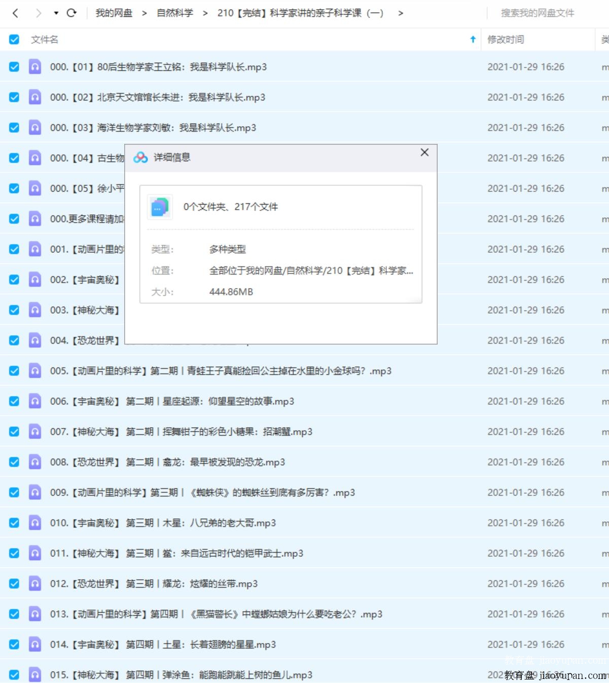Click size value 444.86MB in dialog
Viewport: 609px width, 683px height.
231,292
